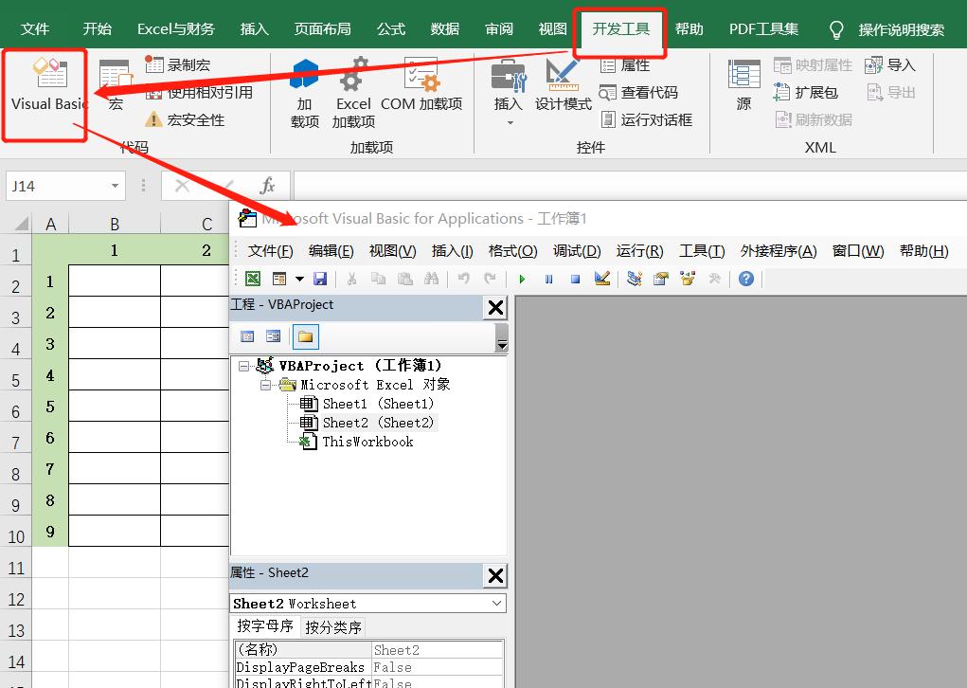This screenshot has height=688, width=967.
Task: Switch to the 开发工具 ribbon tab
Action: click(x=619, y=29)
